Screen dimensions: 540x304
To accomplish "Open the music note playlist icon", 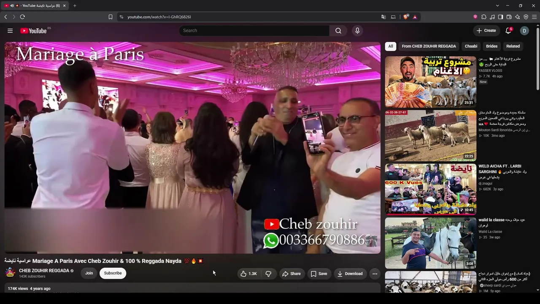I will click(492, 17).
